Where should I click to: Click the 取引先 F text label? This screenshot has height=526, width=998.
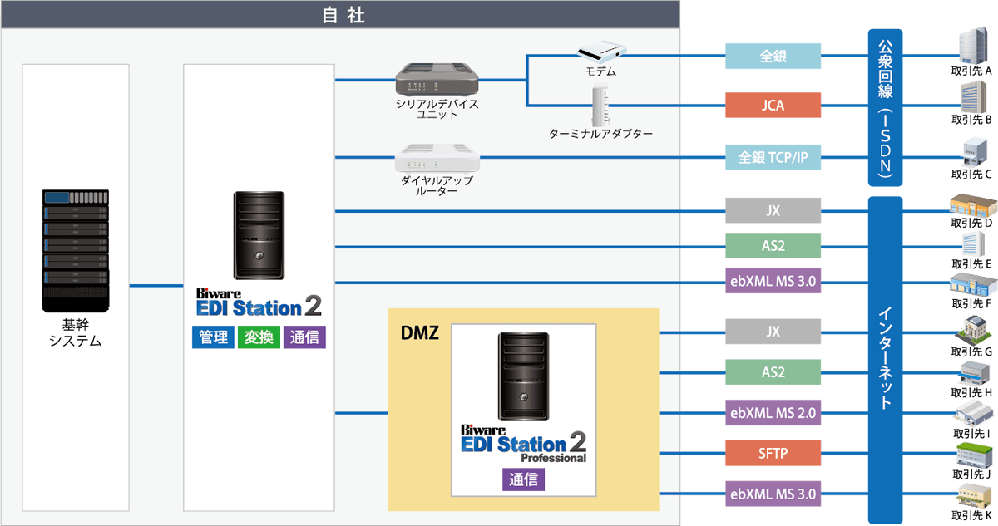point(972,303)
